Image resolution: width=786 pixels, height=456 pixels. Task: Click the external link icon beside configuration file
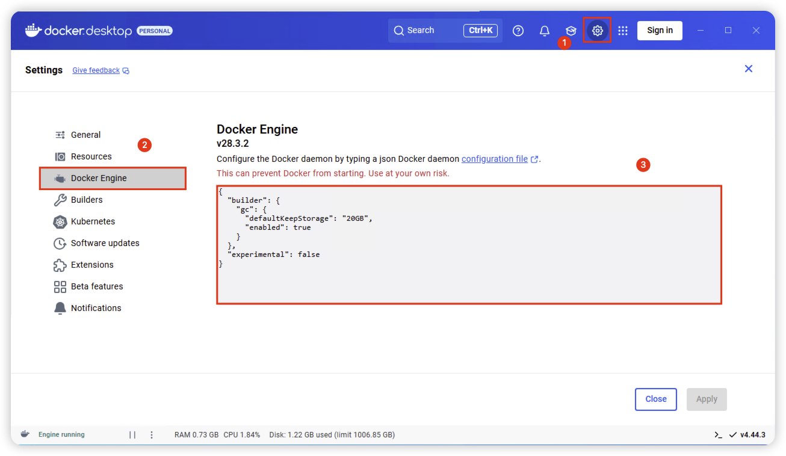tap(534, 159)
